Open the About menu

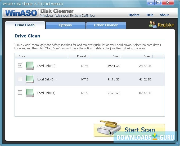[x=164, y=15]
